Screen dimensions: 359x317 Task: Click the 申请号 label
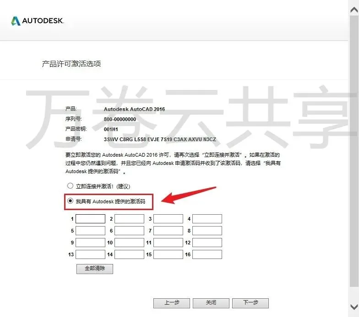click(73, 139)
